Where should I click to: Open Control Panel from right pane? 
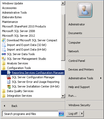(77, 61)
